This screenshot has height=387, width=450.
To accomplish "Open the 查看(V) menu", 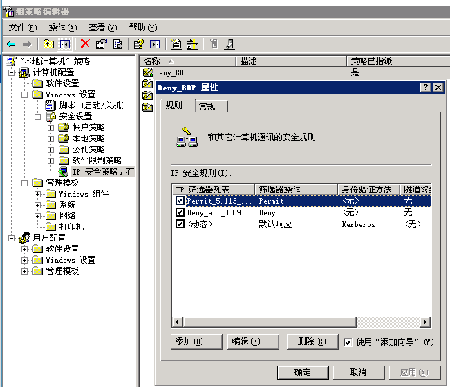I will click(103, 28).
